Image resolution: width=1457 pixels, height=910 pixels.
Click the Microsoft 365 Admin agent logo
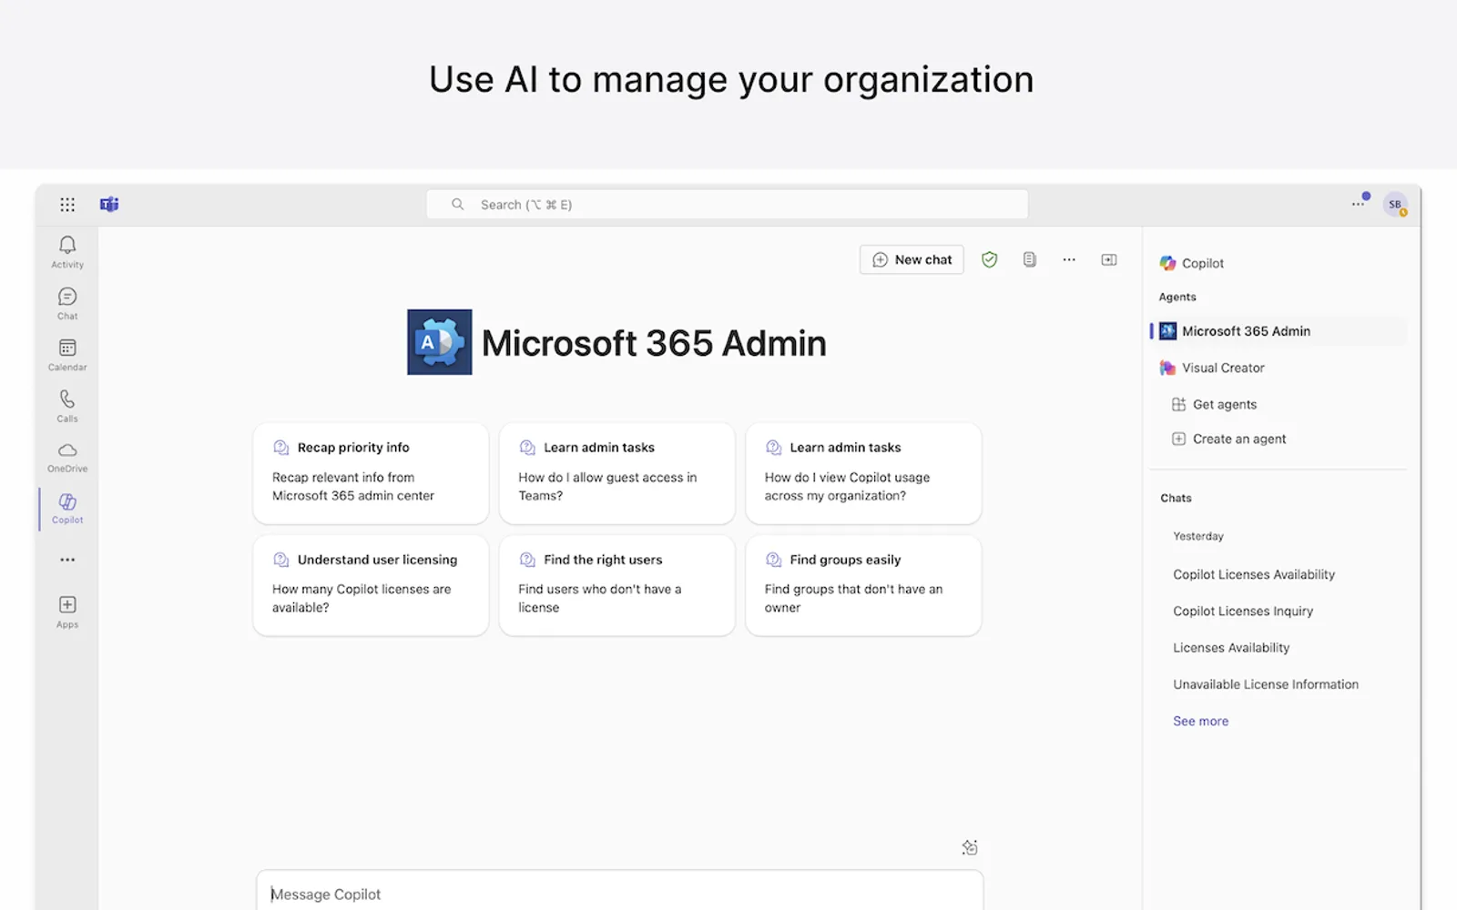[x=440, y=342]
